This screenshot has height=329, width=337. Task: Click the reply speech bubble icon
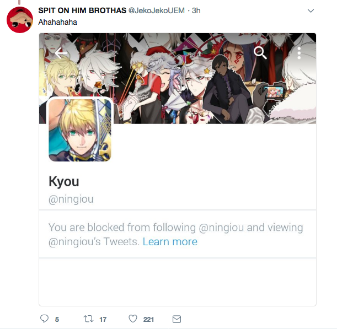click(44, 319)
